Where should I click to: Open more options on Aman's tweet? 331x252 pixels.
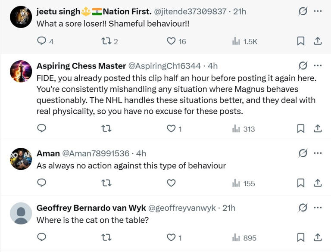pyautogui.click(x=318, y=153)
